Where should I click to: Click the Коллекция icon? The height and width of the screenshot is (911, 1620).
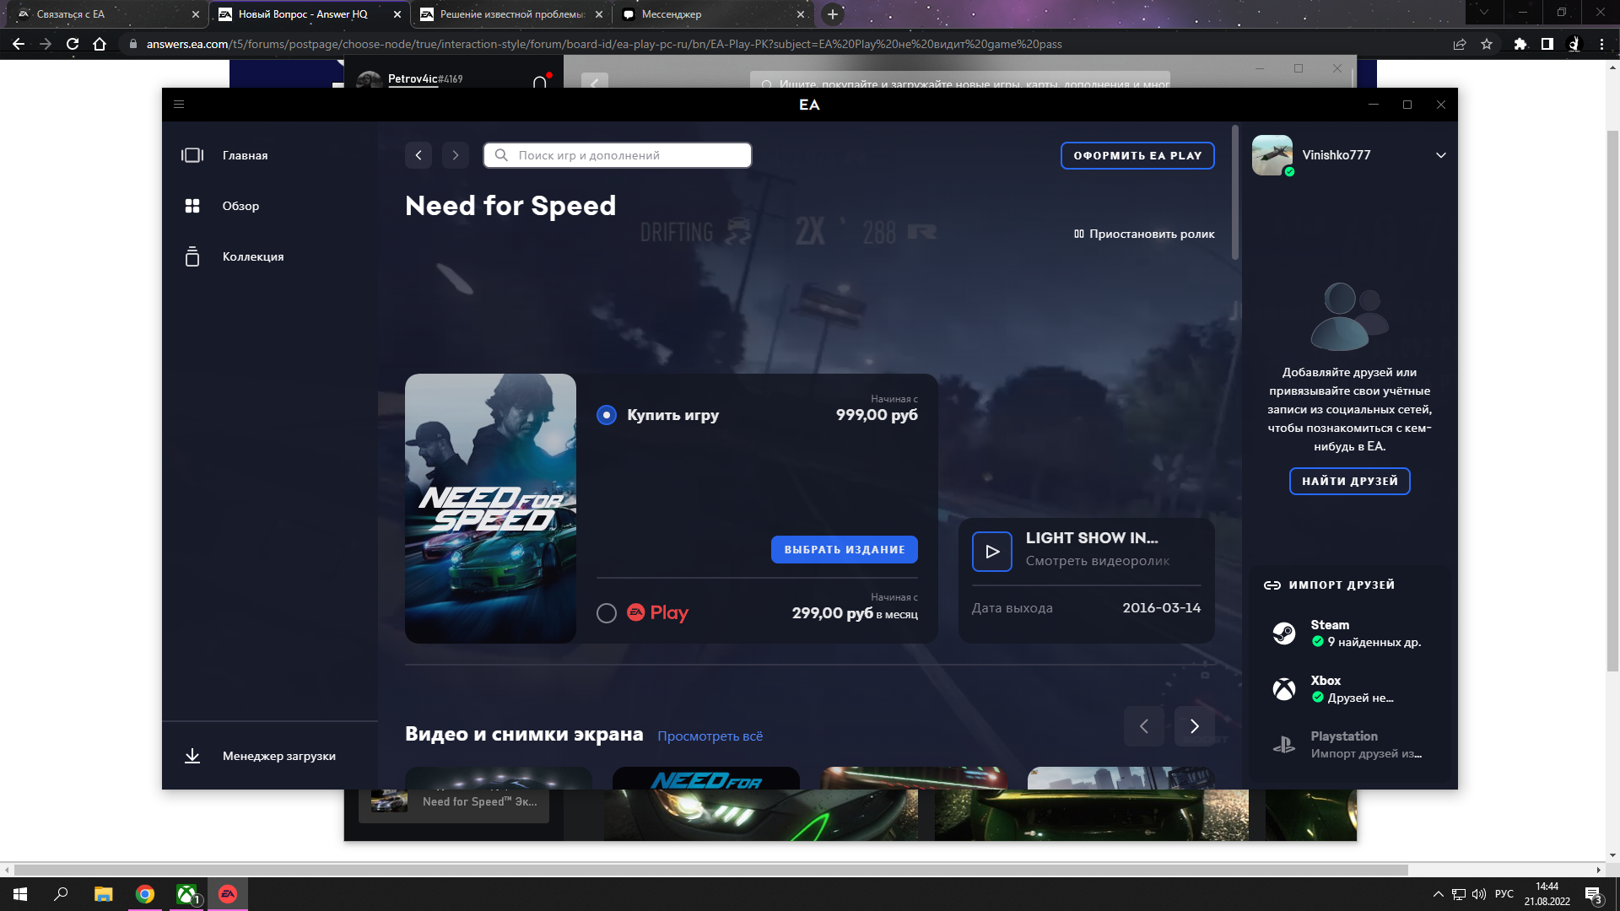tap(192, 256)
